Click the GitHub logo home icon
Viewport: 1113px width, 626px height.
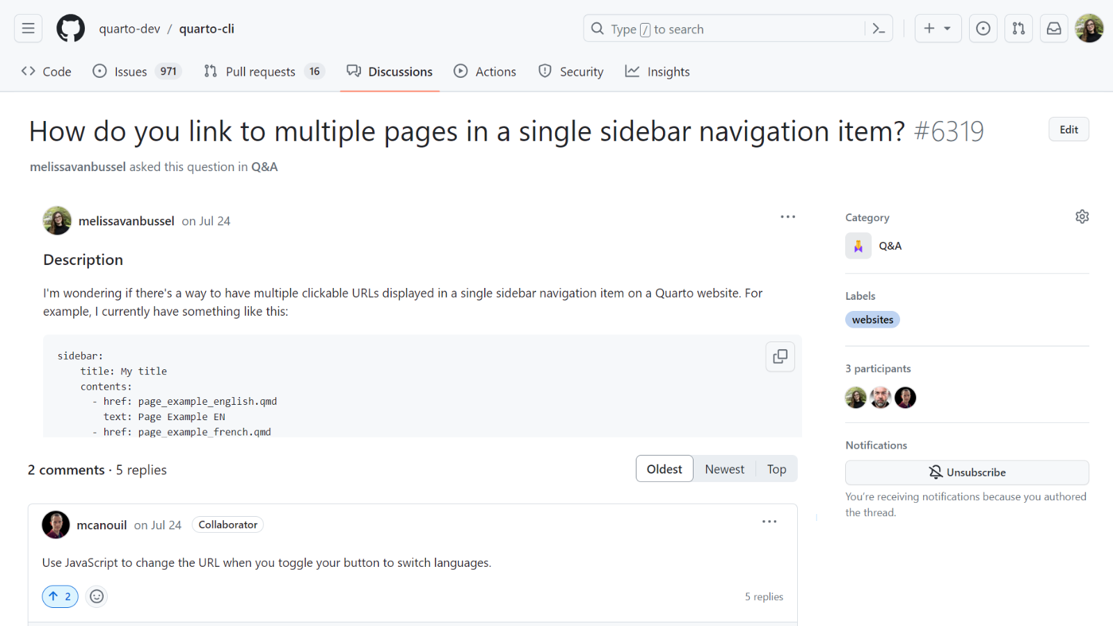70,29
